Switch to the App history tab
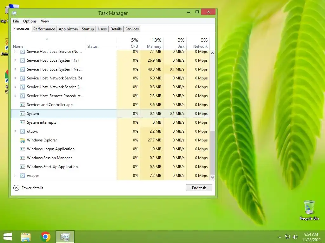Image resolution: width=325 pixels, height=243 pixels. [69, 29]
